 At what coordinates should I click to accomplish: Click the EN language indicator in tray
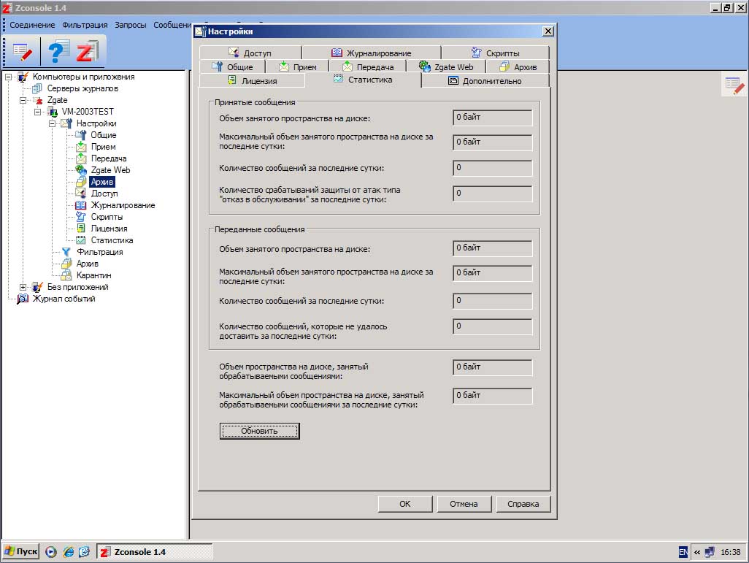(x=683, y=552)
